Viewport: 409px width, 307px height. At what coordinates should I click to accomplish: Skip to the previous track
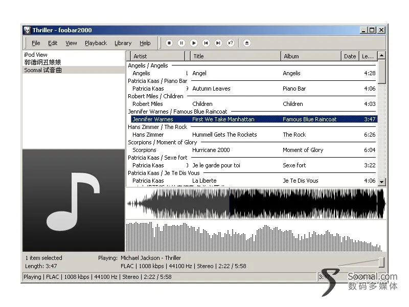(x=206, y=43)
